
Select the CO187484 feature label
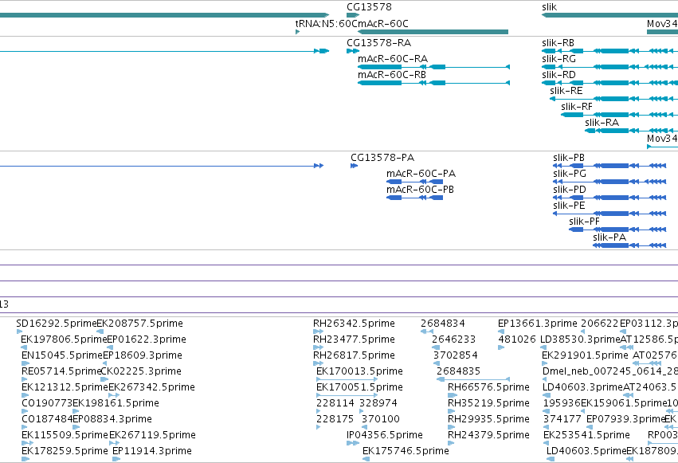(47, 419)
